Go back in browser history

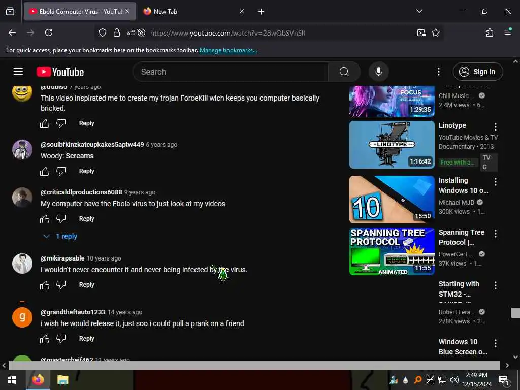[12, 32]
